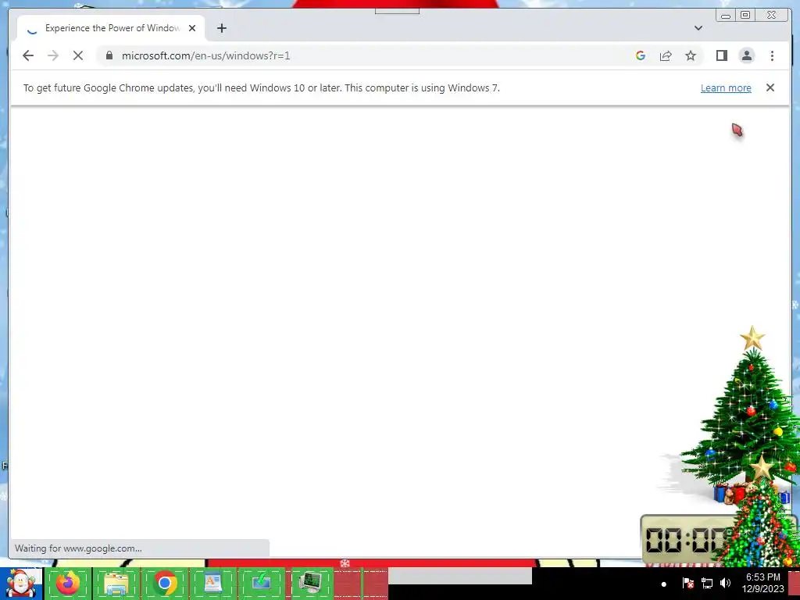Switch to Chrome taskbar icon
The width and height of the screenshot is (800, 600).
164,583
